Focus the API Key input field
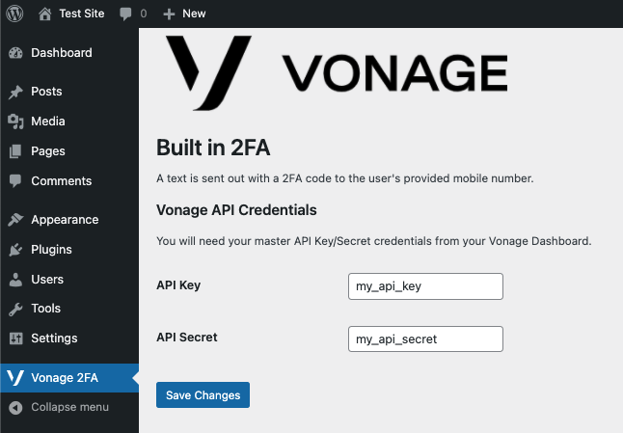Viewport: 623px width, 433px height. pyautogui.click(x=425, y=286)
